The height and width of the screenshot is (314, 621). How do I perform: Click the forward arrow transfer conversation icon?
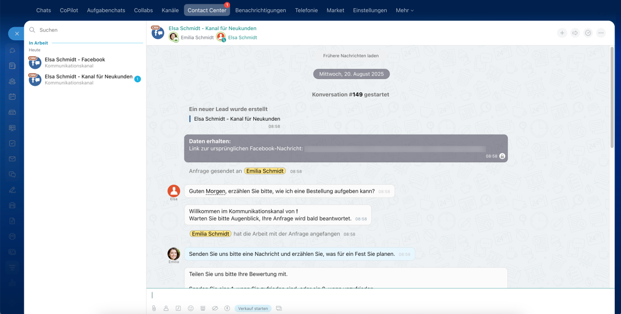click(575, 33)
